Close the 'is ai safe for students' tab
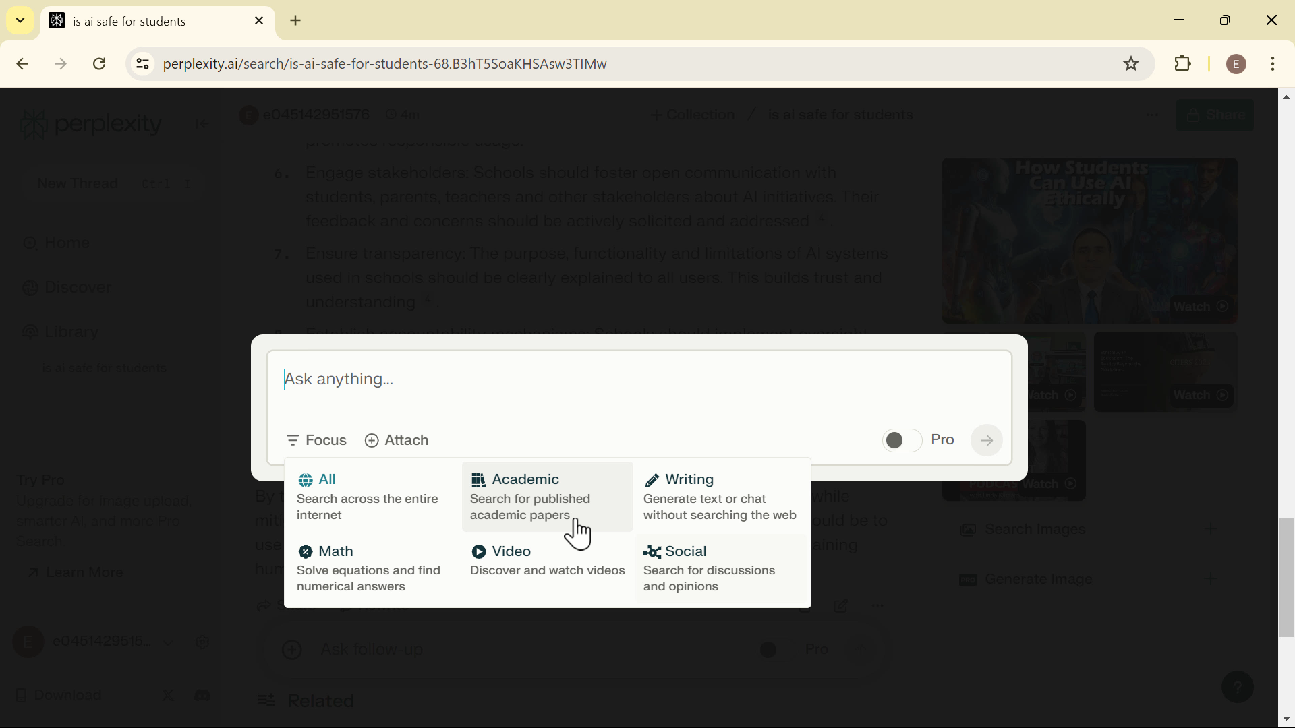Screen dimensions: 1295x728 (259, 21)
